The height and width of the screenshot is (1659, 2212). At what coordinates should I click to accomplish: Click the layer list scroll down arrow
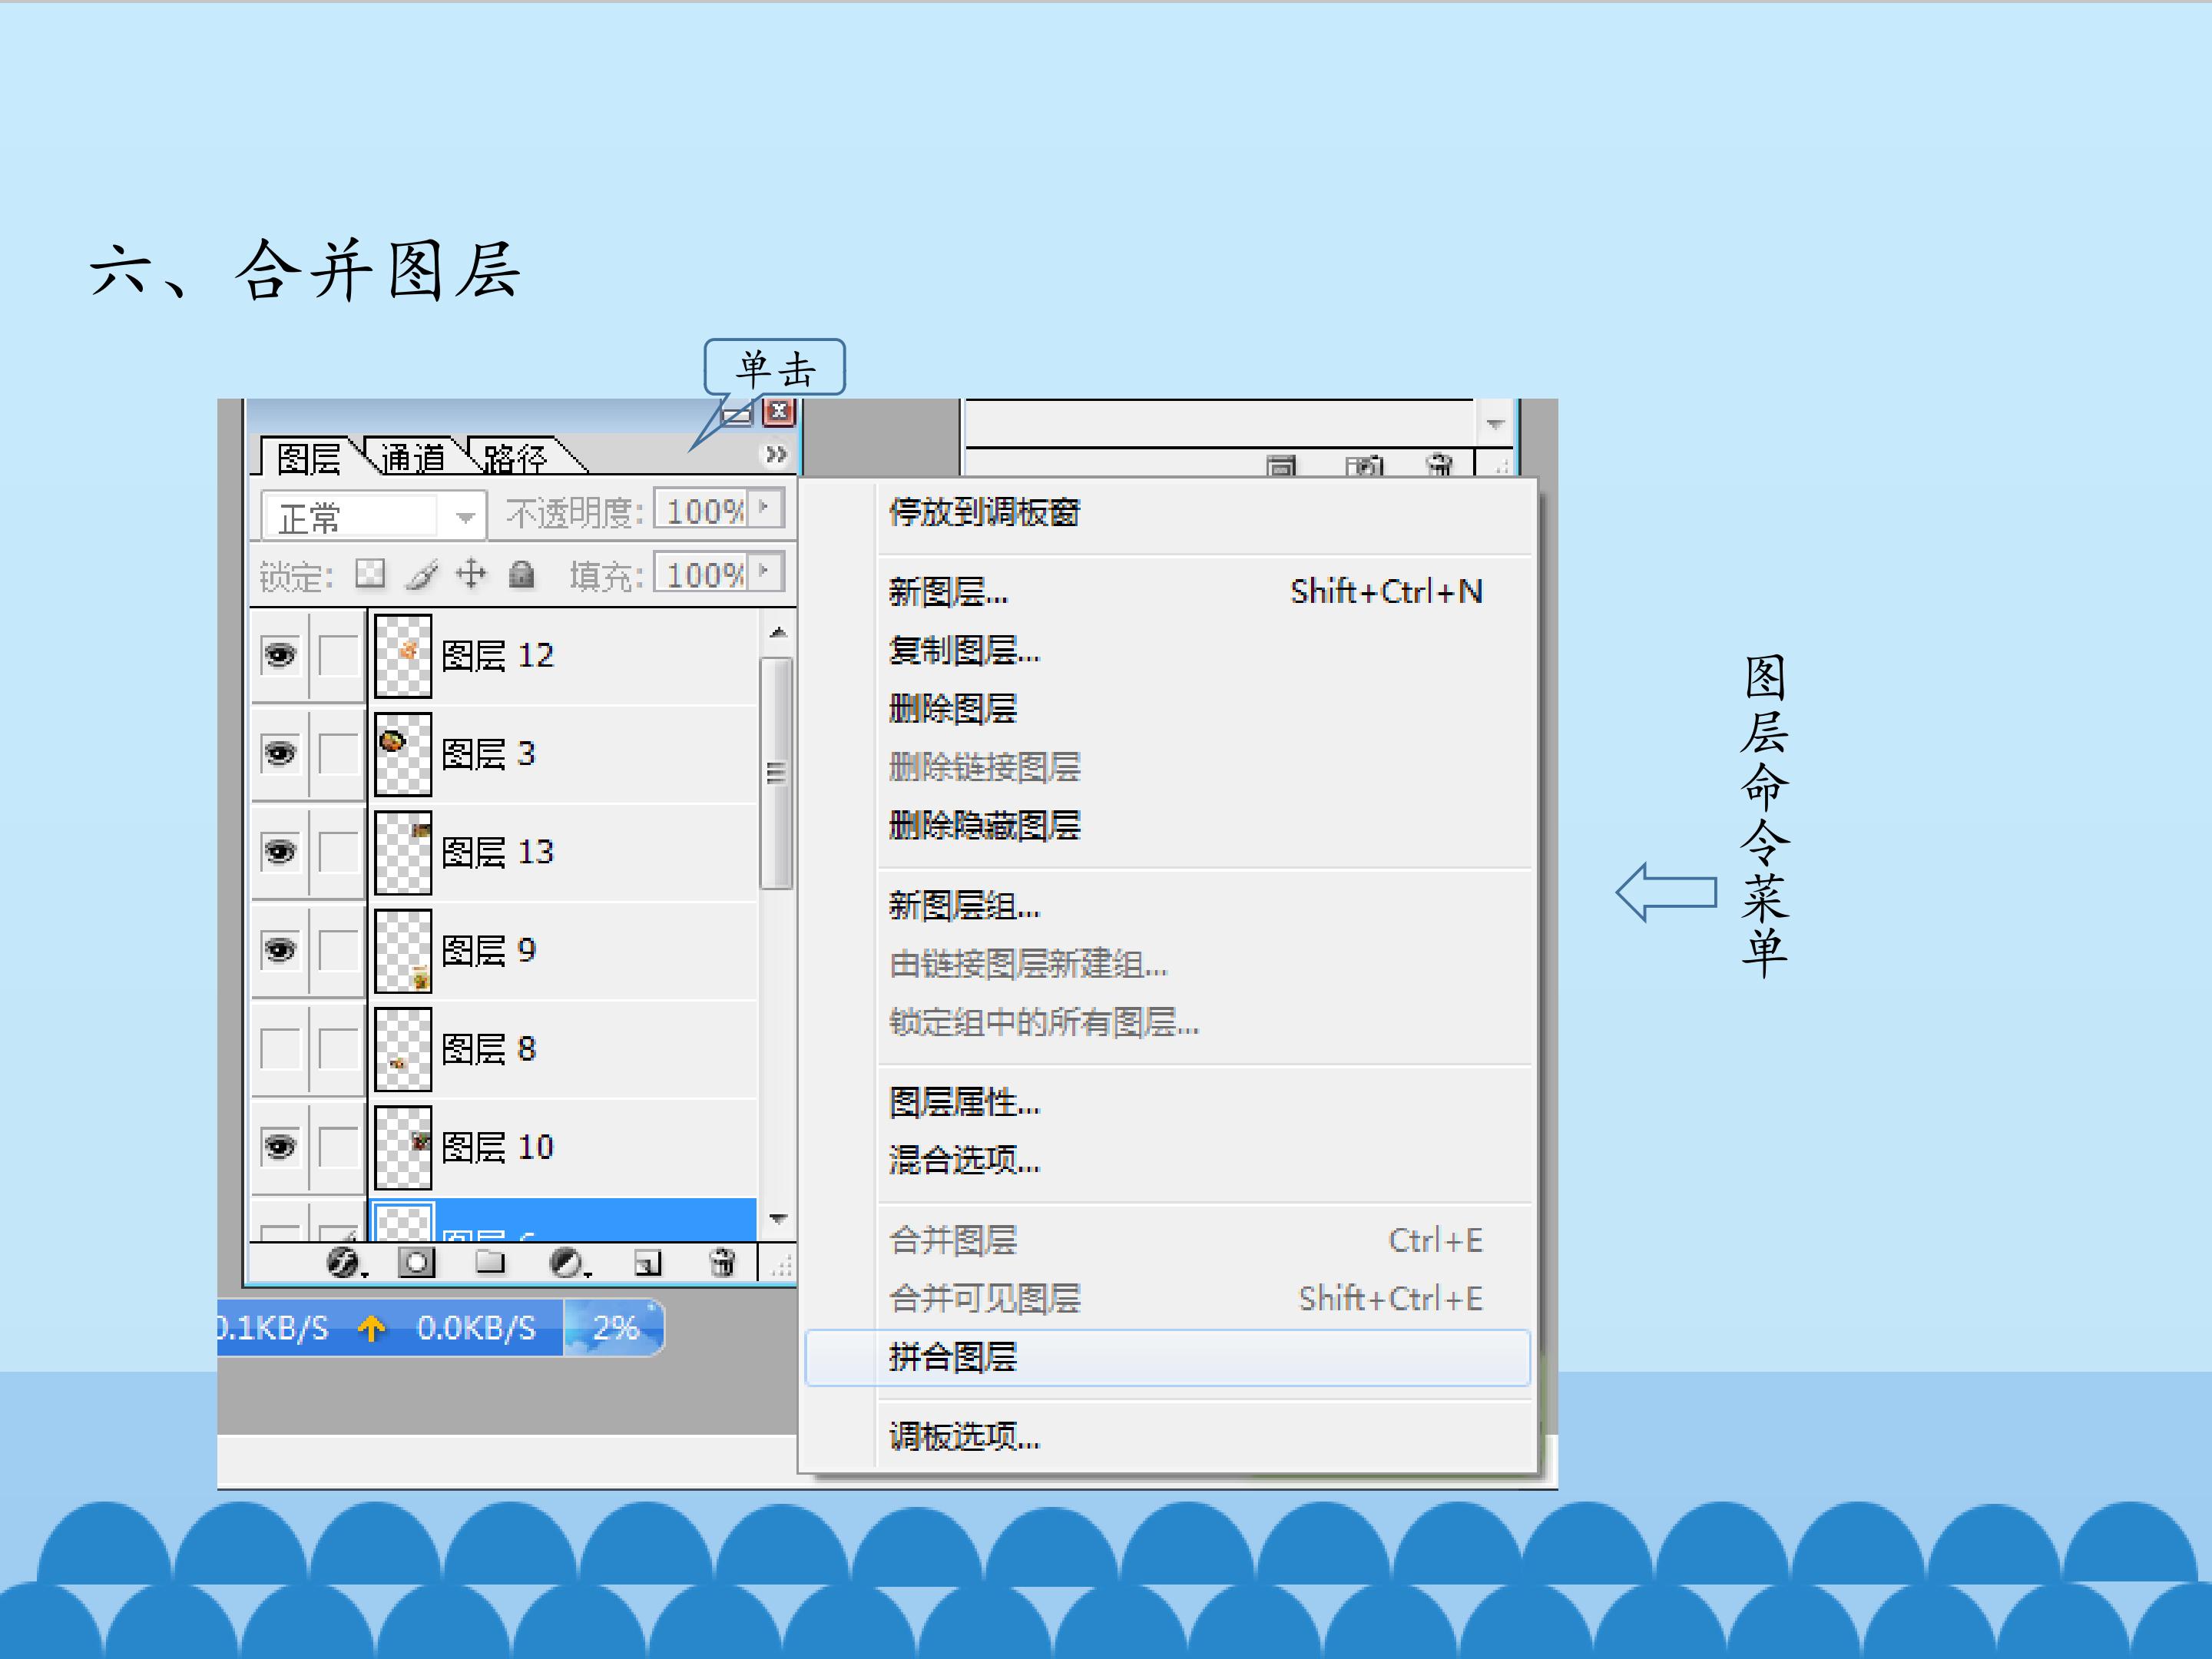(778, 1219)
